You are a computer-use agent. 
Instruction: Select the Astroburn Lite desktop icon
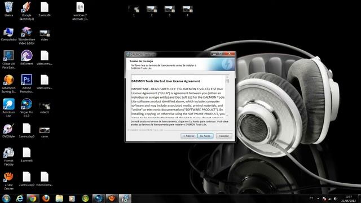click(x=9, y=108)
